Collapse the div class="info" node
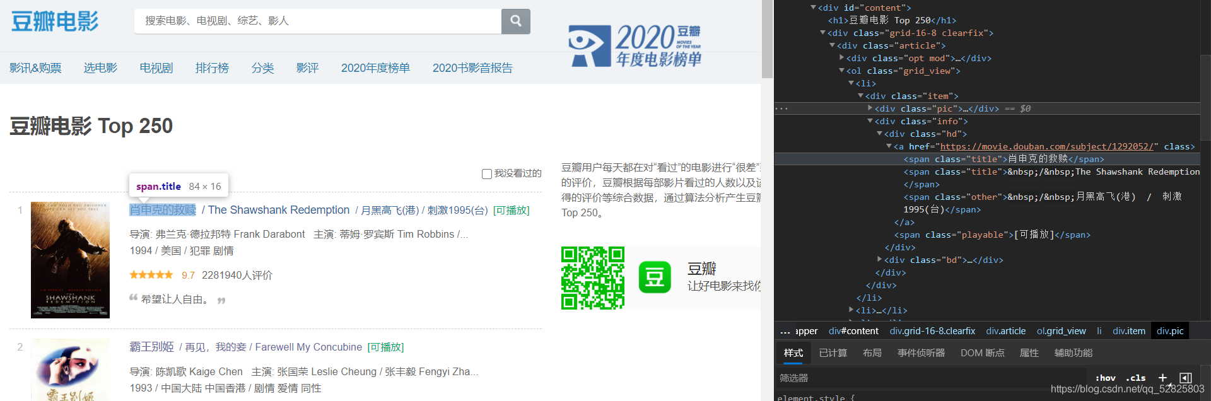This screenshot has height=401, width=1211. tap(870, 121)
